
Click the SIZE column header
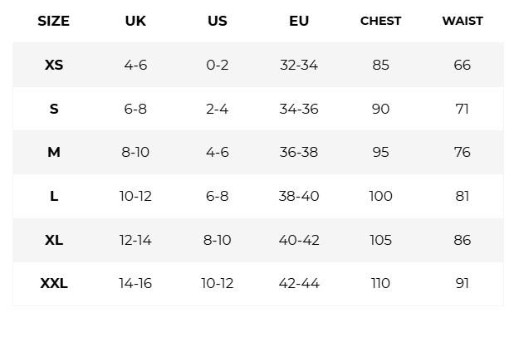54,21
